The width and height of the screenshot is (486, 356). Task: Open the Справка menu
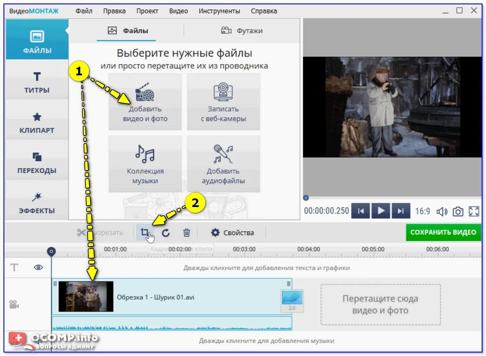point(264,11)
